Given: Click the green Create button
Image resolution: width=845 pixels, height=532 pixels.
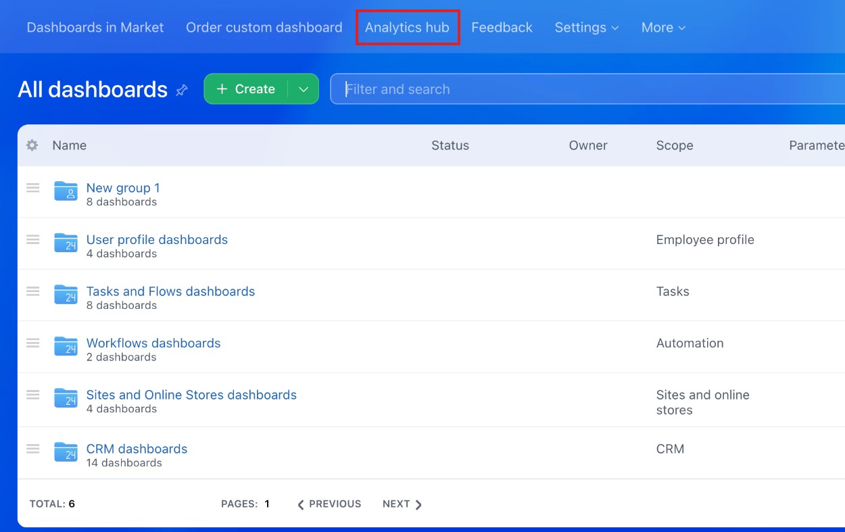Looking at the screenshot, I should (x=246, y=89).
